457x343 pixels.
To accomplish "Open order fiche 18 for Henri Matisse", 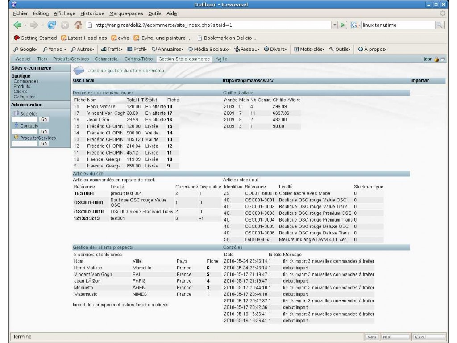I will [170, 107].
